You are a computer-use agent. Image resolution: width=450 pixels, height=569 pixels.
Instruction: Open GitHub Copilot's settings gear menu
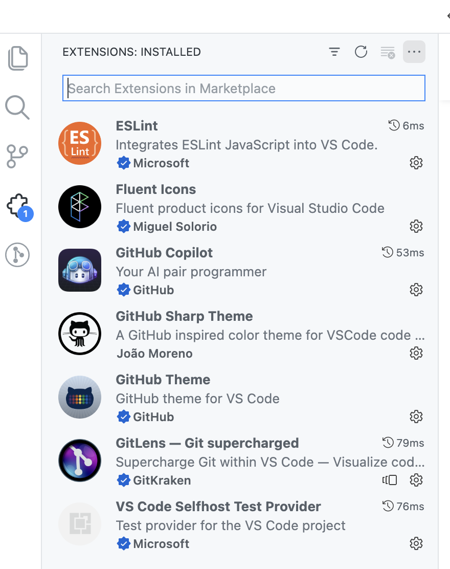click(416, 290)
